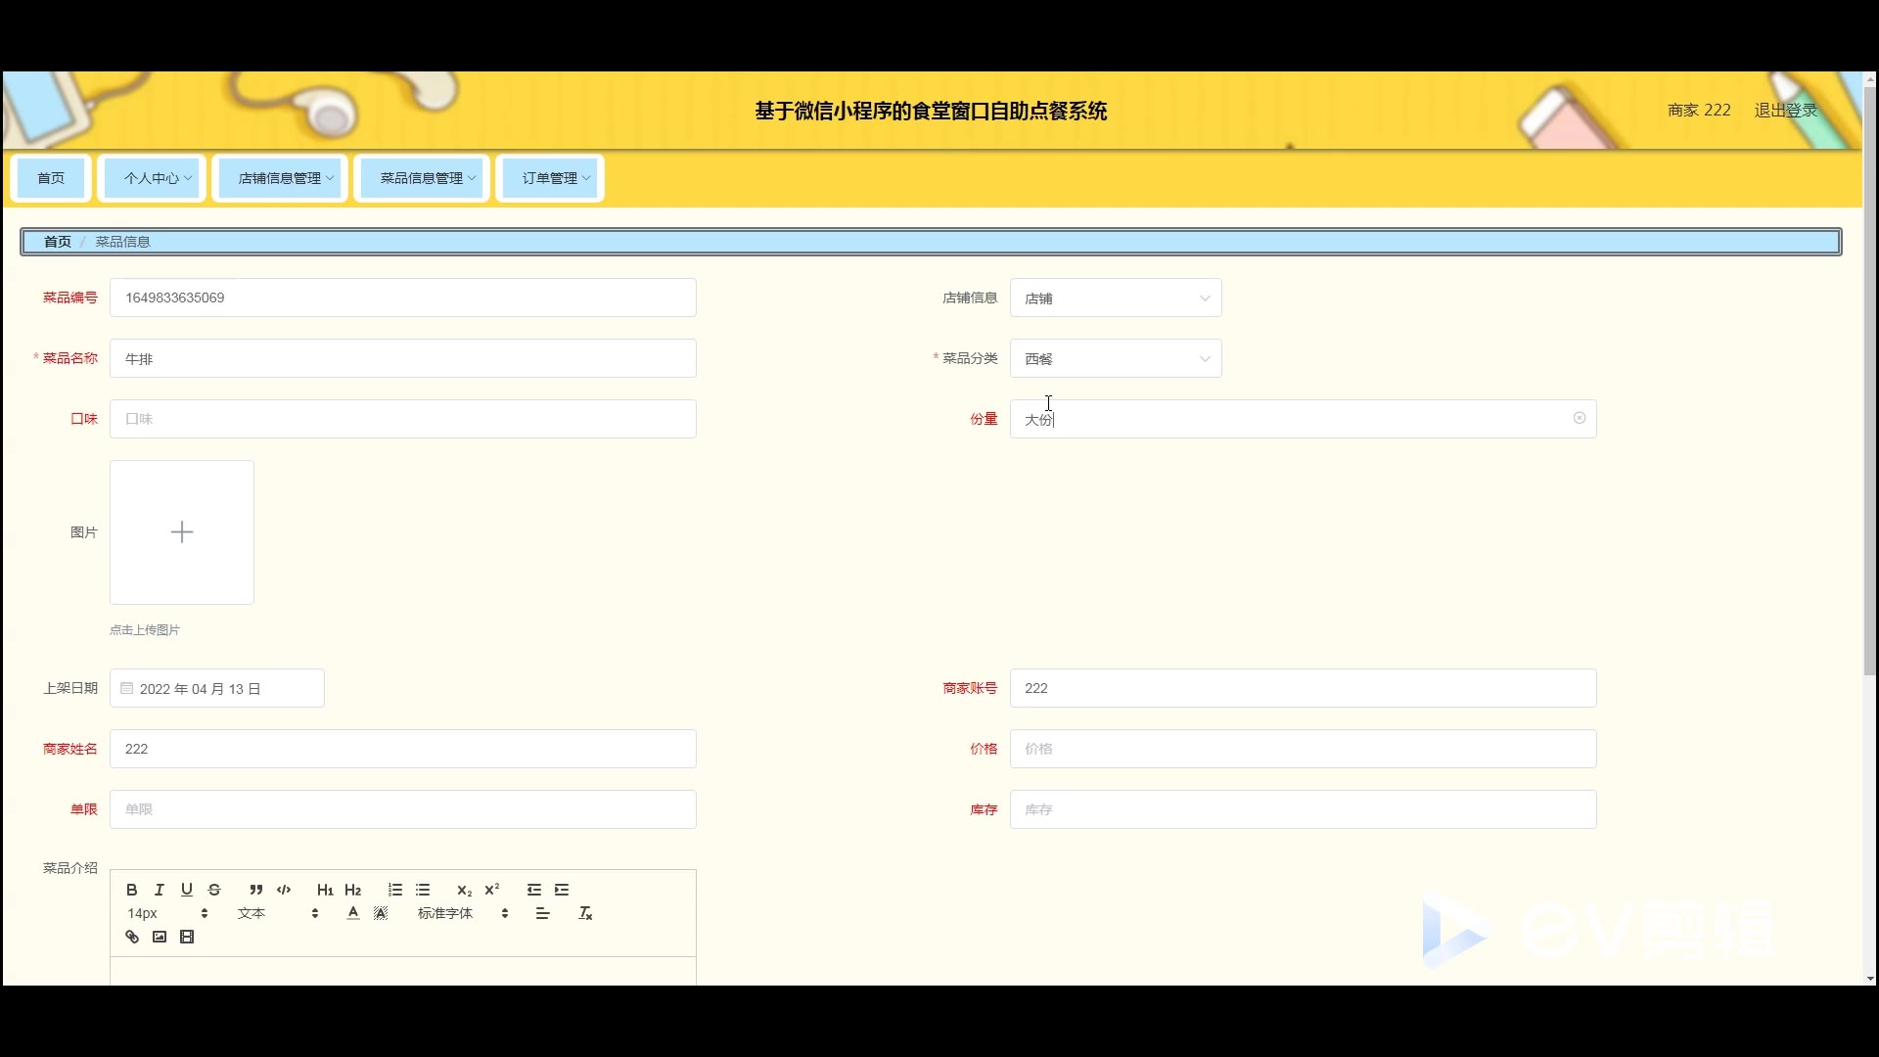The image size is (1879, 1057).
Task: Toggle bold formatting in editor
Action: [132, 890]
